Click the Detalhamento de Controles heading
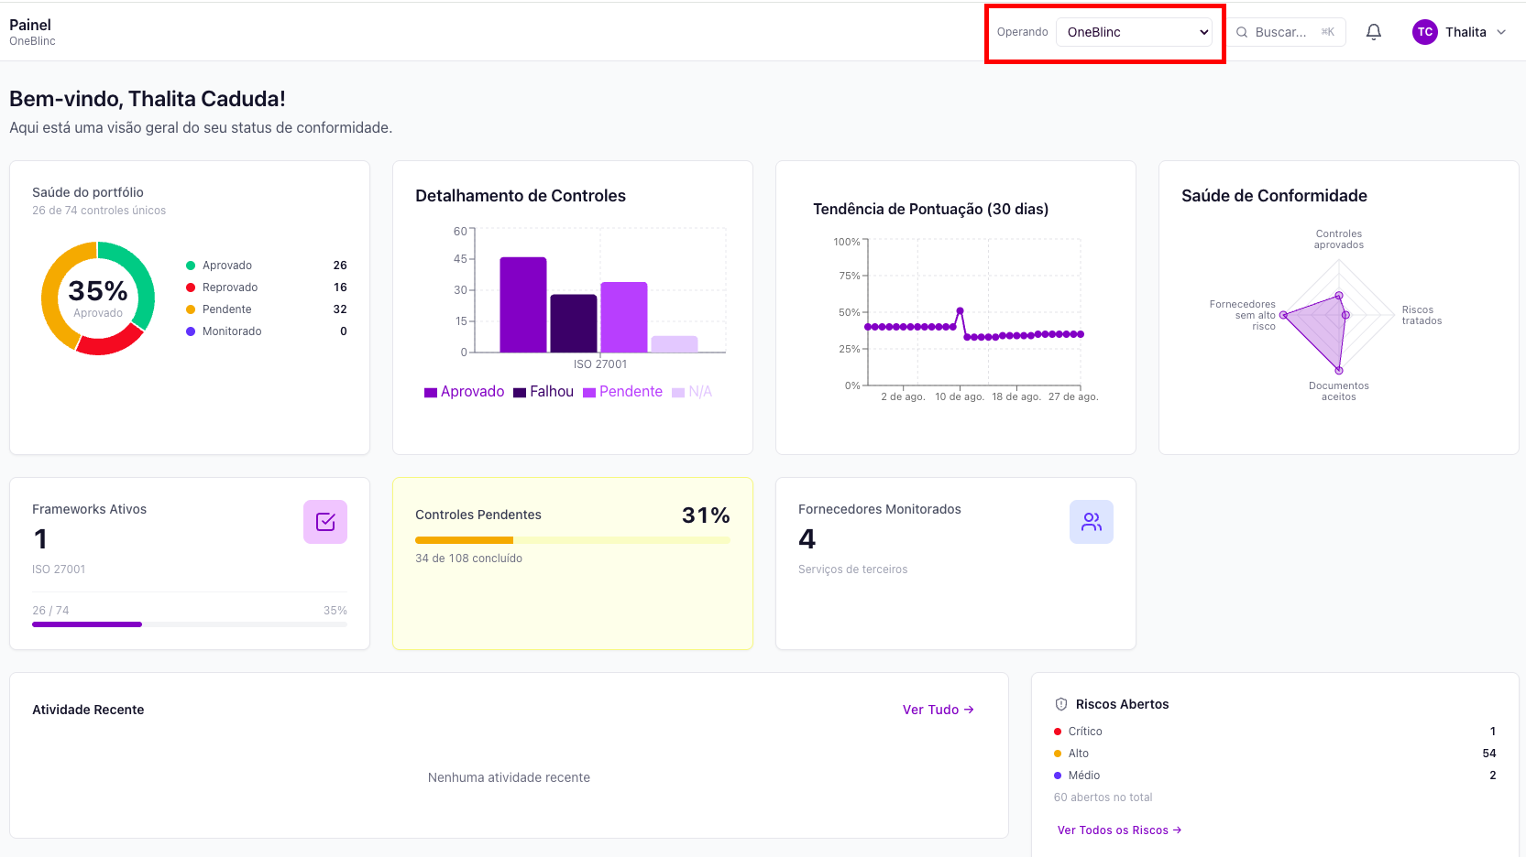This screenshot has width=1526, height=857. (521, 196)
